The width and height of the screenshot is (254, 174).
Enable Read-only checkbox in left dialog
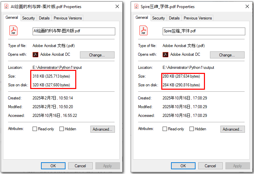[35, 129]
